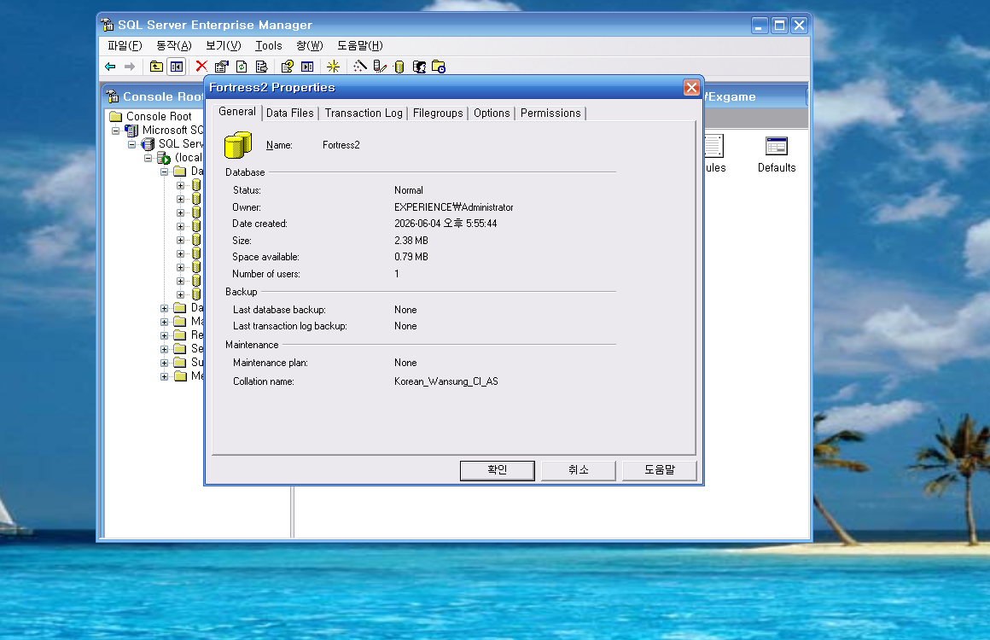Click the Export List toolbar icon
Screen dimensions: 990x640
click(x=261, y=67)
